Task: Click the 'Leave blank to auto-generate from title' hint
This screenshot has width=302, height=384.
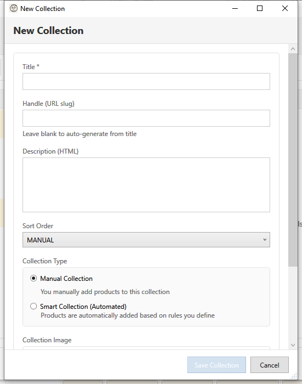Action: (80, 134)
